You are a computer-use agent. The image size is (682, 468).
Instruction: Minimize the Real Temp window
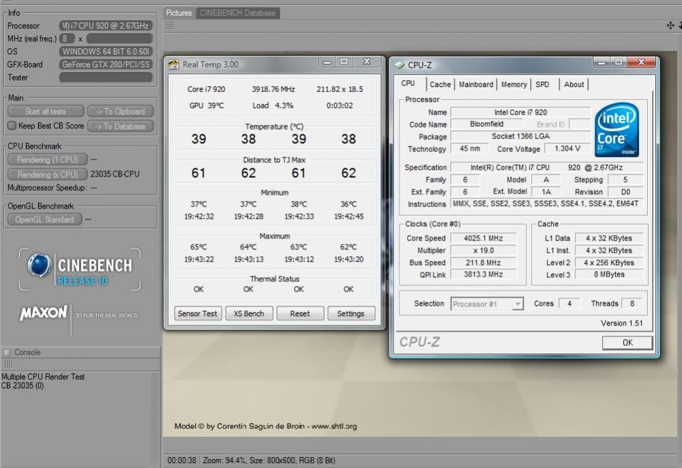coord(327,62)
